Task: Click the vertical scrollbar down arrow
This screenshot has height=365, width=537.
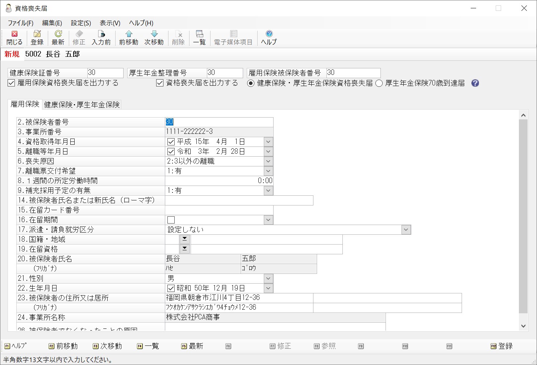Action: point(523,326)
